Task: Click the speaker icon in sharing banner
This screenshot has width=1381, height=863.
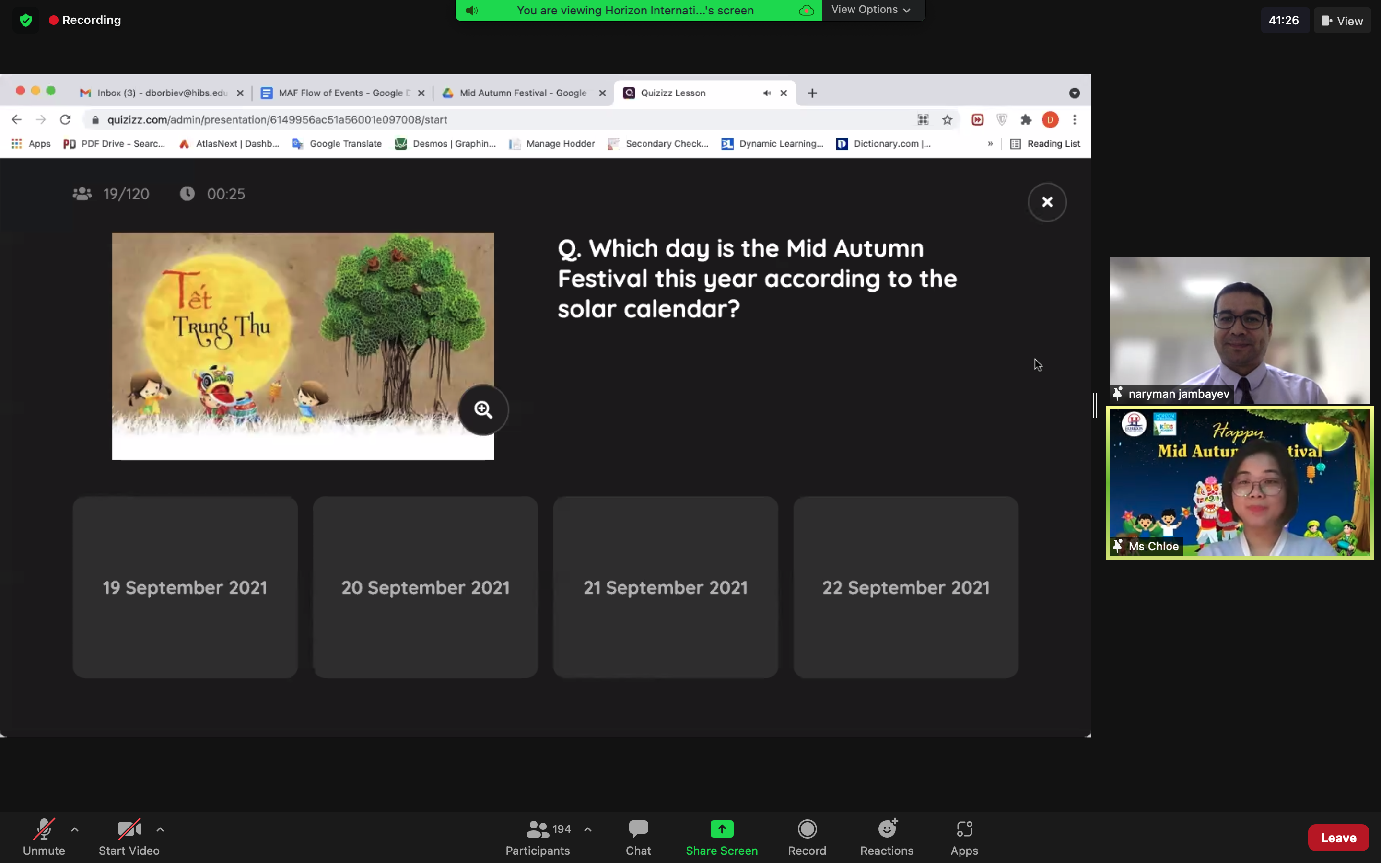Action: click(472, 10)
